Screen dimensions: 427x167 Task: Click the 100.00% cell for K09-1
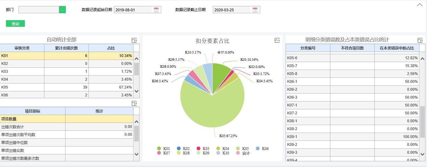[x=397, y=137]
